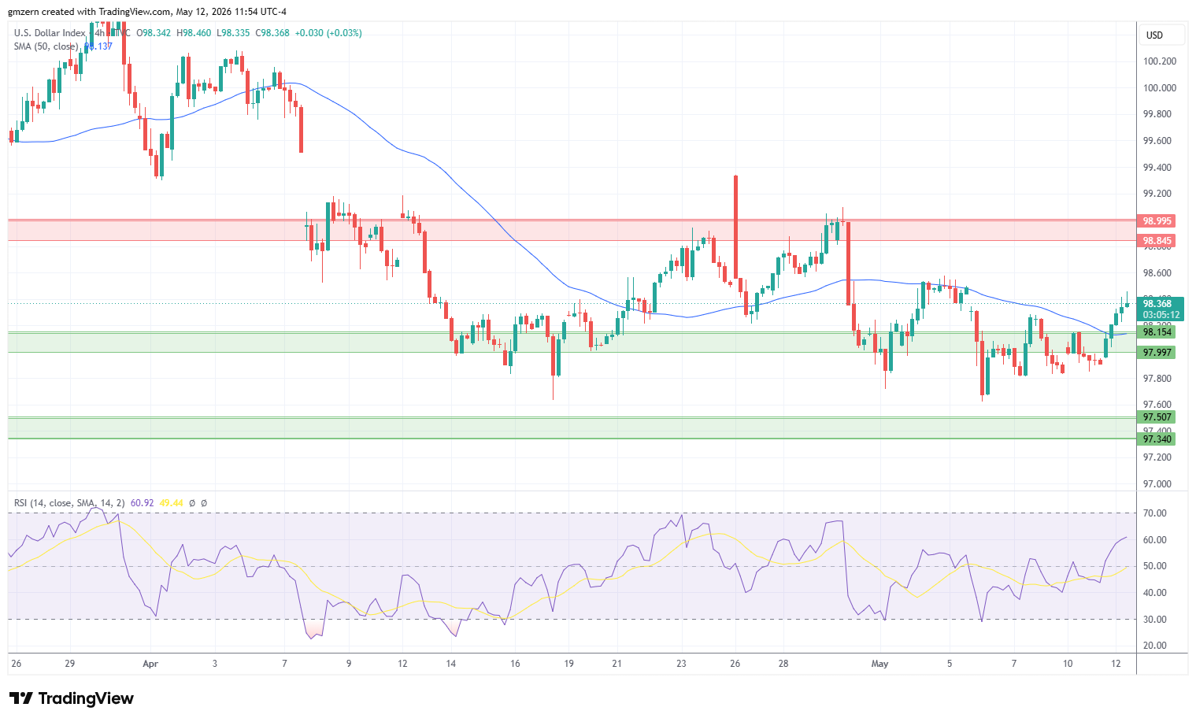Click the current price label 98.368

click(x=1157, y=304)
